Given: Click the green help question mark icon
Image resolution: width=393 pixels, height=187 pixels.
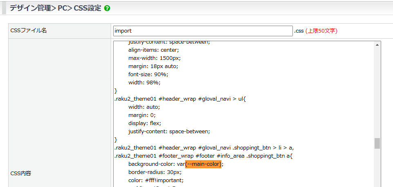Looking at the screenshot, I should 107,8.
